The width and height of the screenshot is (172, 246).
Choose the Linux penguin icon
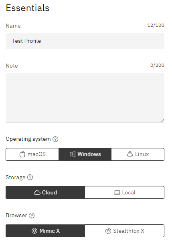point(130,154)
